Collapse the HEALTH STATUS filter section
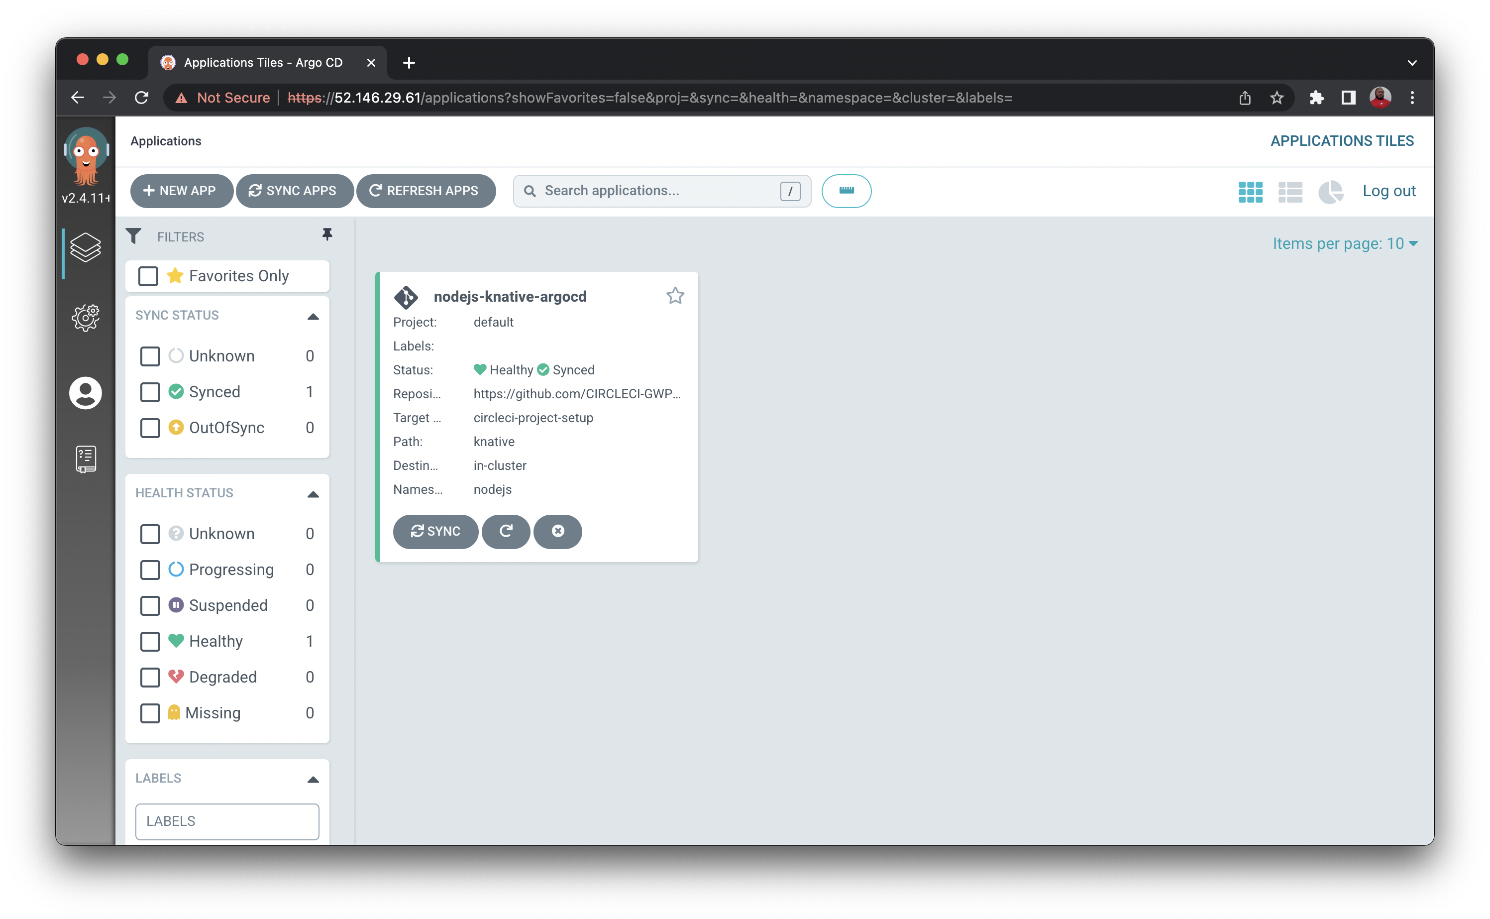Screen dimensions: 1490x919 [x=313, y=493]
